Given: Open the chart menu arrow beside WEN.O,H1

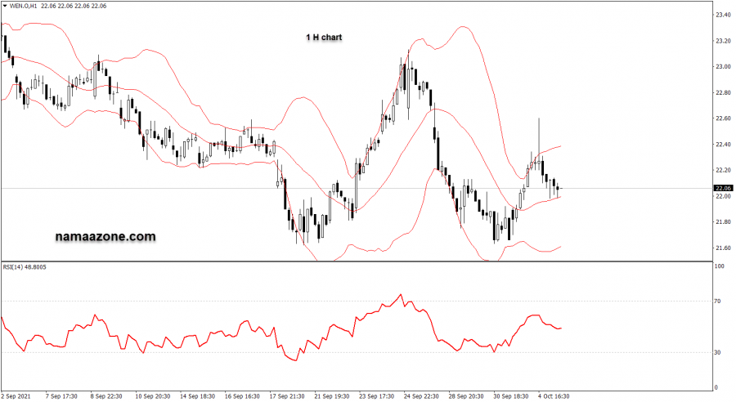Looking at the screenshot, I should coord(5,6).
